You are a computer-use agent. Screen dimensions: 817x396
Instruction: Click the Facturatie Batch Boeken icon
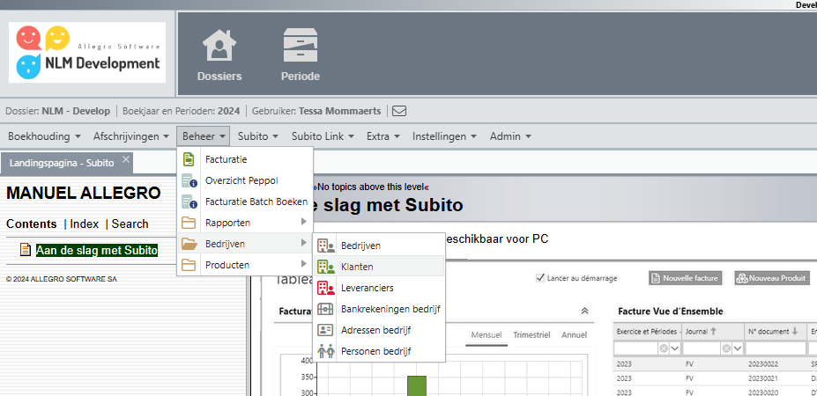coord(189,202)
